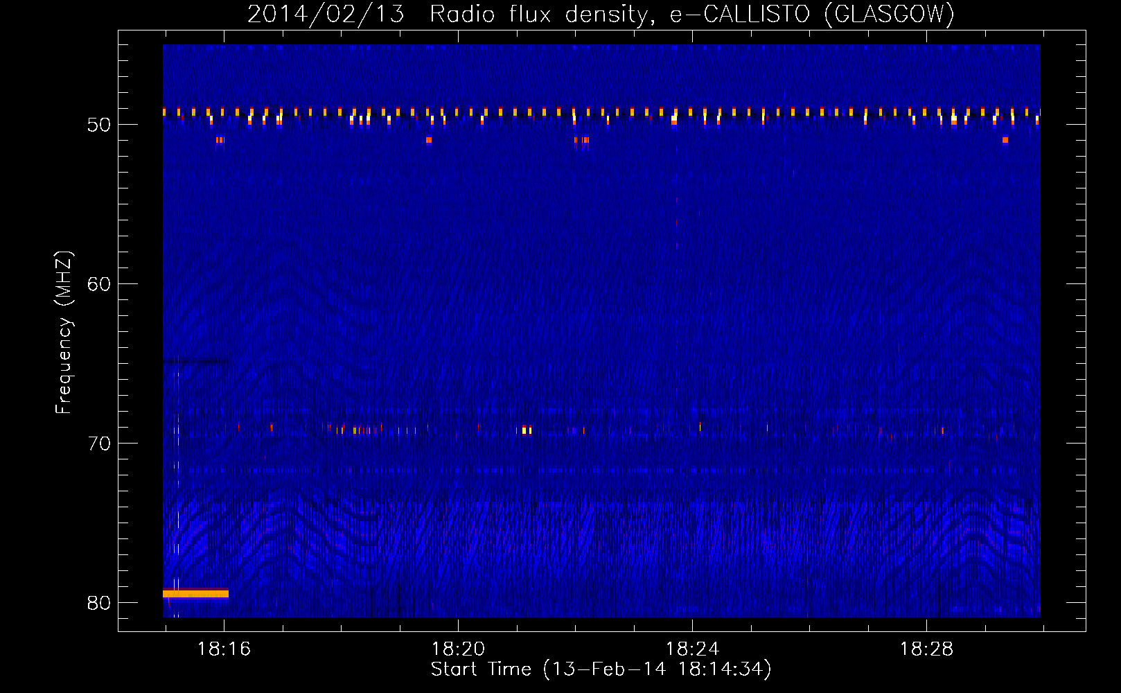Image resolution: width=1121 pixels, height=693 pixels.
Task: Click the 50 frequency tick label
Action: pyautogui.click(x=99, y=125)
